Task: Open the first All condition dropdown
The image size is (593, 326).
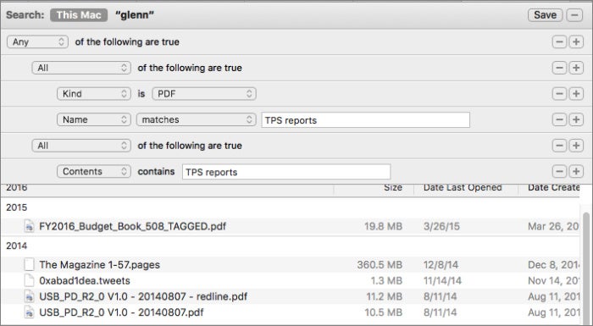Action: [81, 68]
